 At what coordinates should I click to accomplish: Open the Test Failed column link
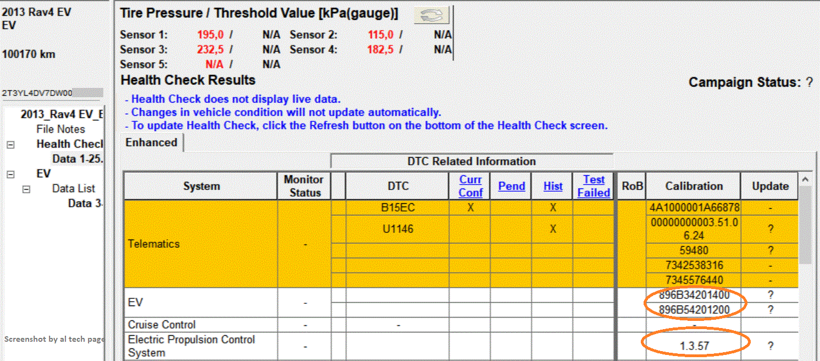(x=594, y=186)
